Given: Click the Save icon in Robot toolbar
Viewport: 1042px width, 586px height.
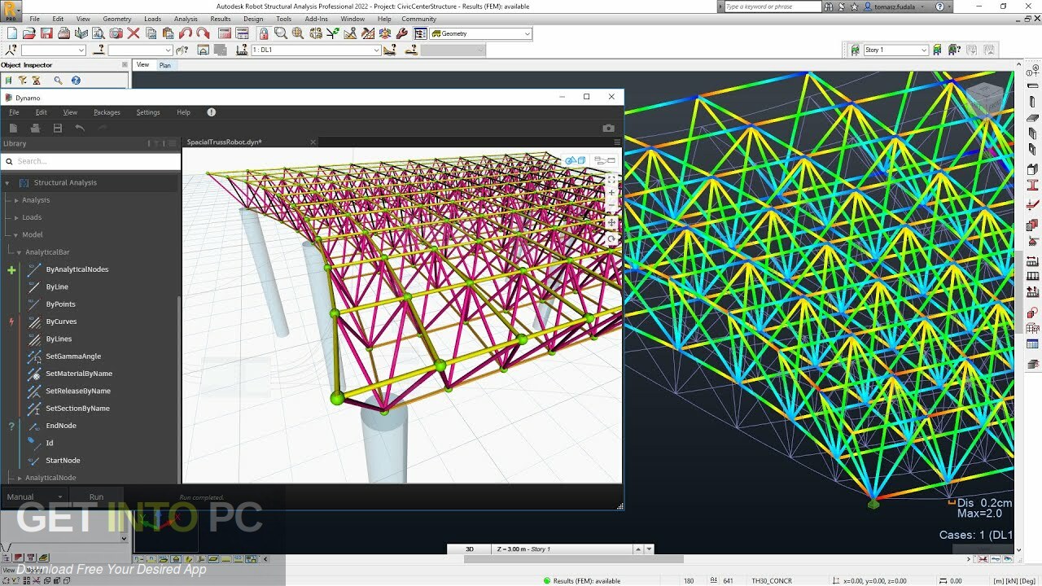Looking at the screenshot, I should pyautogui.click(x=46, y=34).
